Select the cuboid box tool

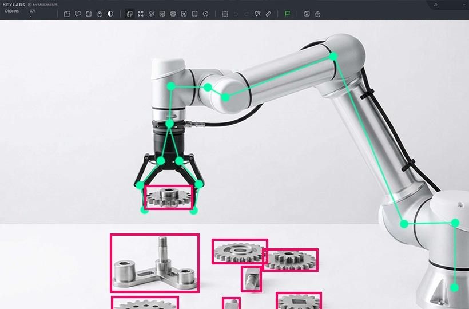162,14
